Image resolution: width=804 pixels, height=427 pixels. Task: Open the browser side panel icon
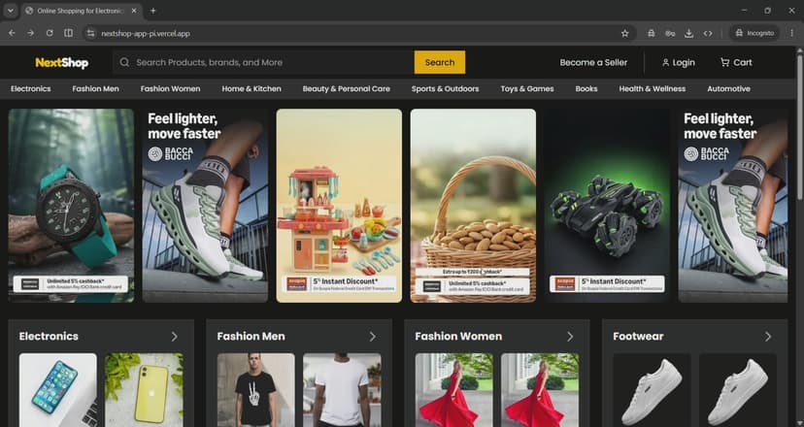(x=68, y=33)
